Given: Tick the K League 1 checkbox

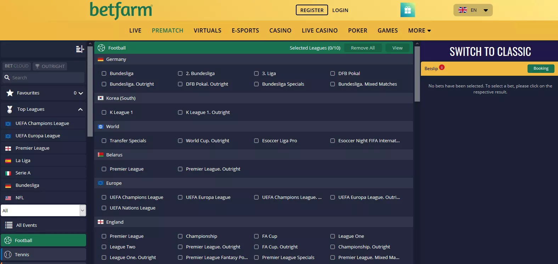Looking at the screenshot, I should point(104,113).
